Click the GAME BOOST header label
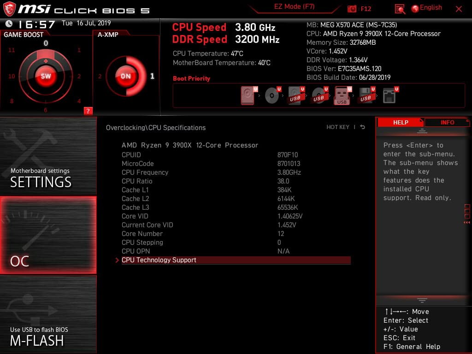 click(24, 35)
